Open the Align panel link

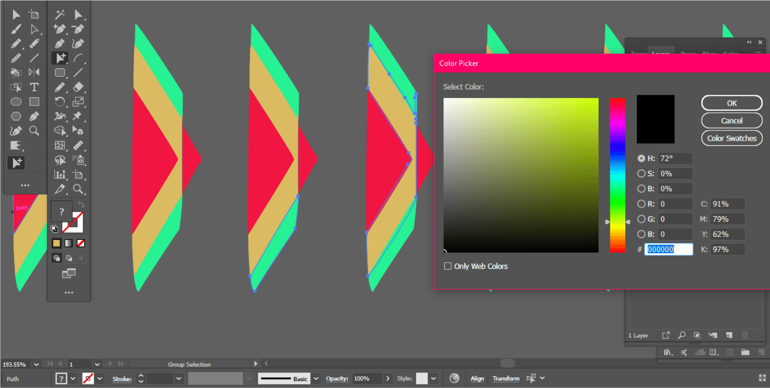477,379
